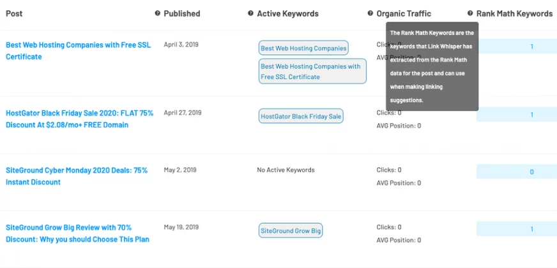
Task: Expand Rank Math keyword count for Best Web Hosting row
Action: click(517, 47)
